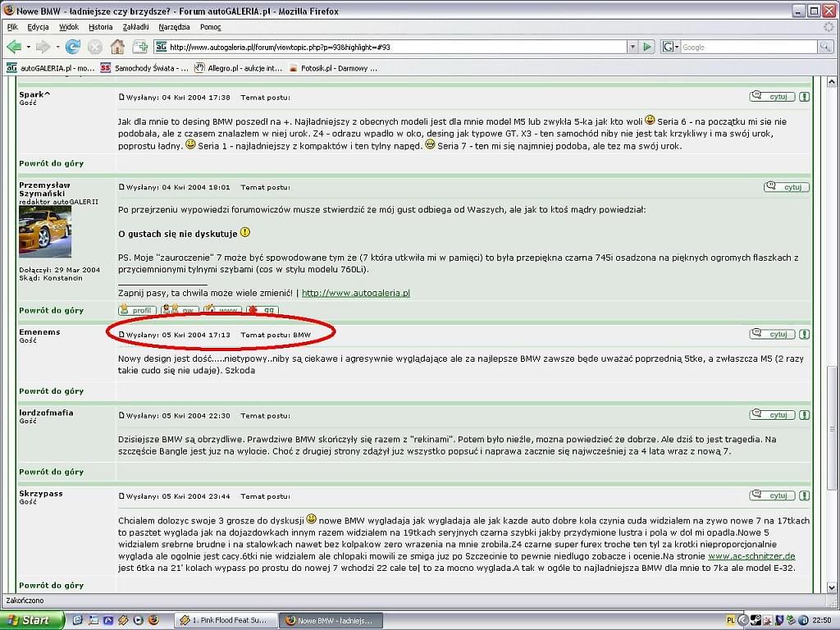Open the Windows Start menu
The image size is (840, 630).
32,620
